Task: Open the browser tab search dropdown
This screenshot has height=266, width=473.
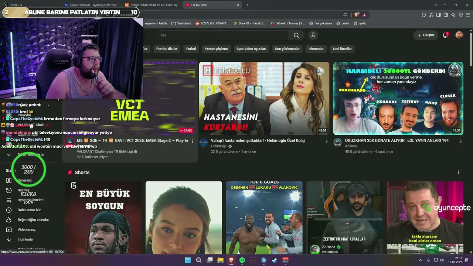Action: (x=436, y=5)
